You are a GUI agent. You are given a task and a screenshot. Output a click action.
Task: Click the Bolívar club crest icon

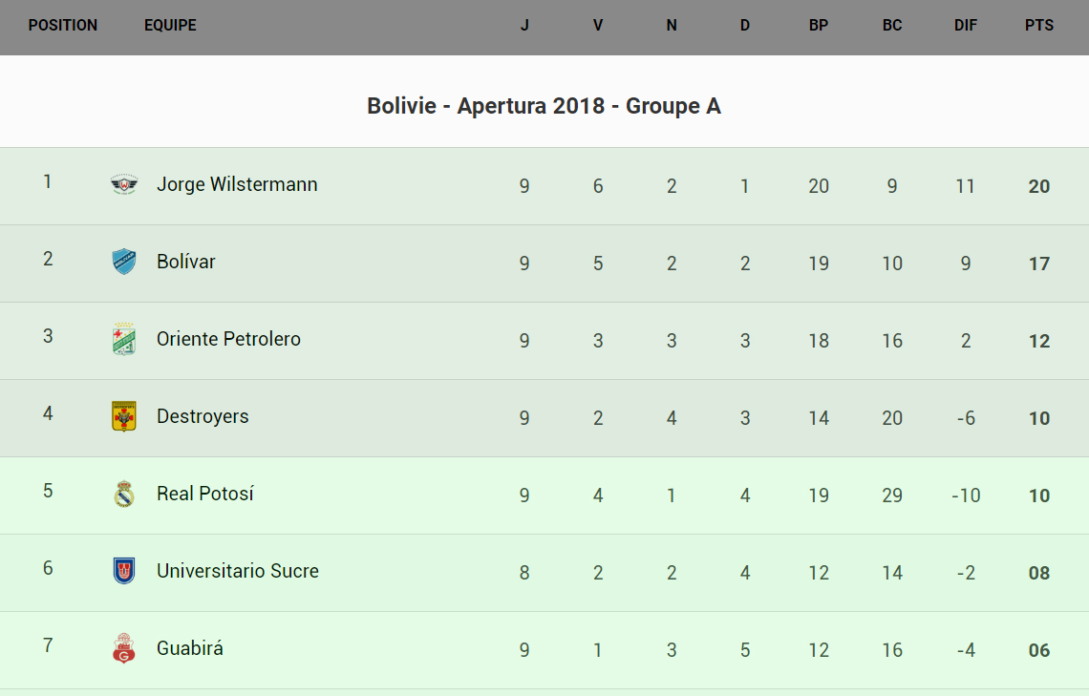tap(124, 262)
